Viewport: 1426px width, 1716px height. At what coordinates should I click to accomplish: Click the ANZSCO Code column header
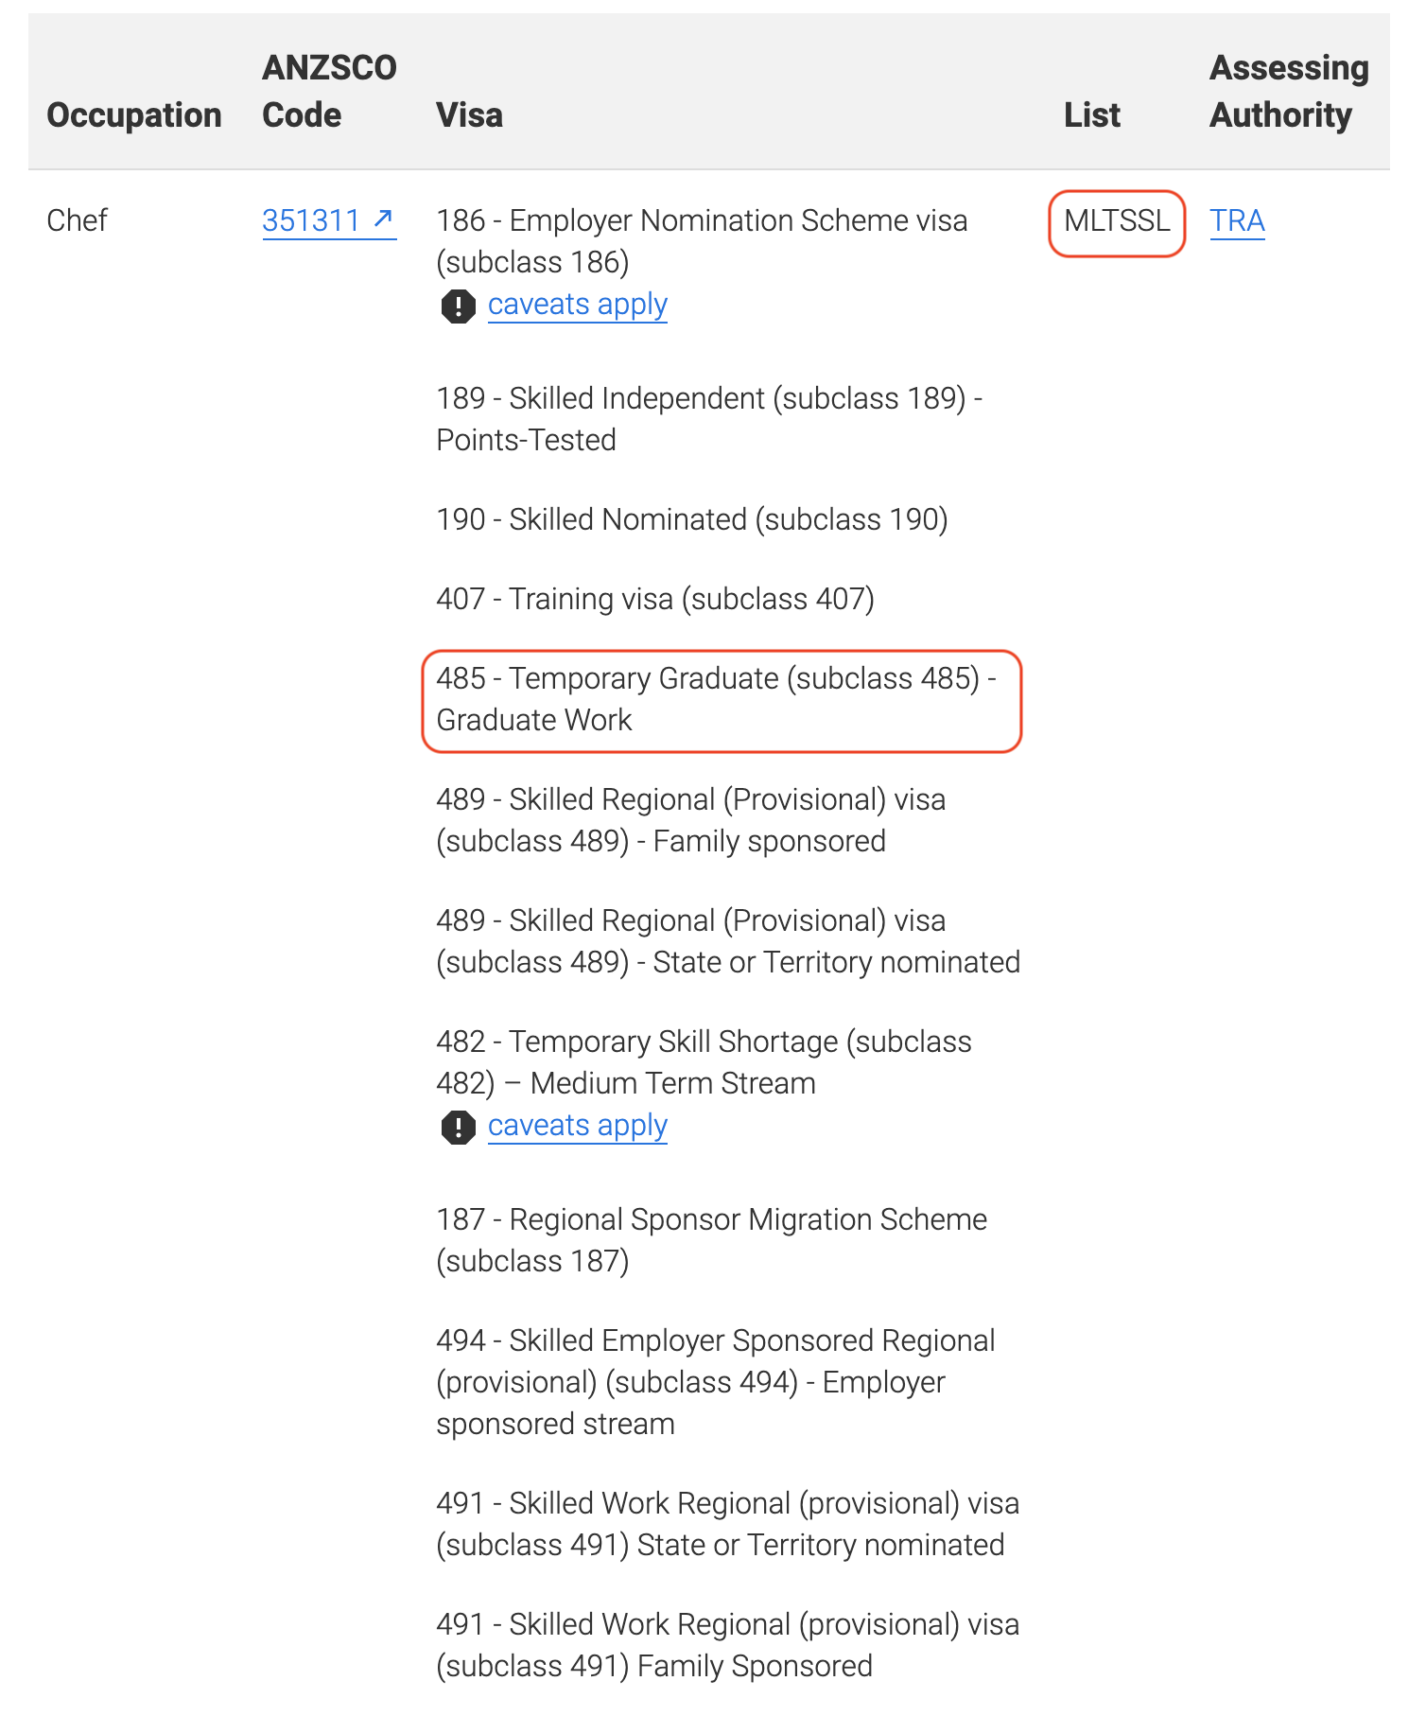[x=329, y=92]
